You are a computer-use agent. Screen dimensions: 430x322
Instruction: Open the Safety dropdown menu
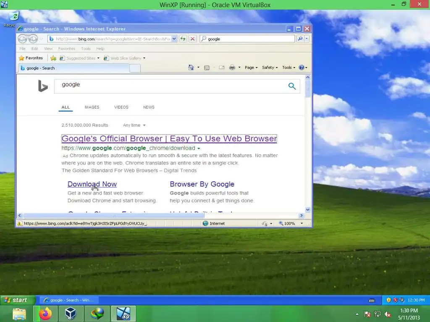click(270, 68)
